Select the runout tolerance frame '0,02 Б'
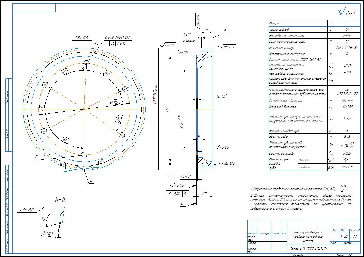The width and height of the screenshot is (364, 257). 177,194
